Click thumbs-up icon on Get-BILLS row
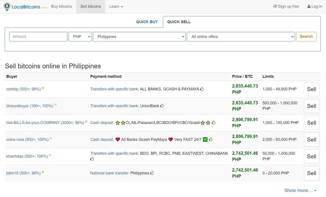The image size is (326, 197). point(213,123)
